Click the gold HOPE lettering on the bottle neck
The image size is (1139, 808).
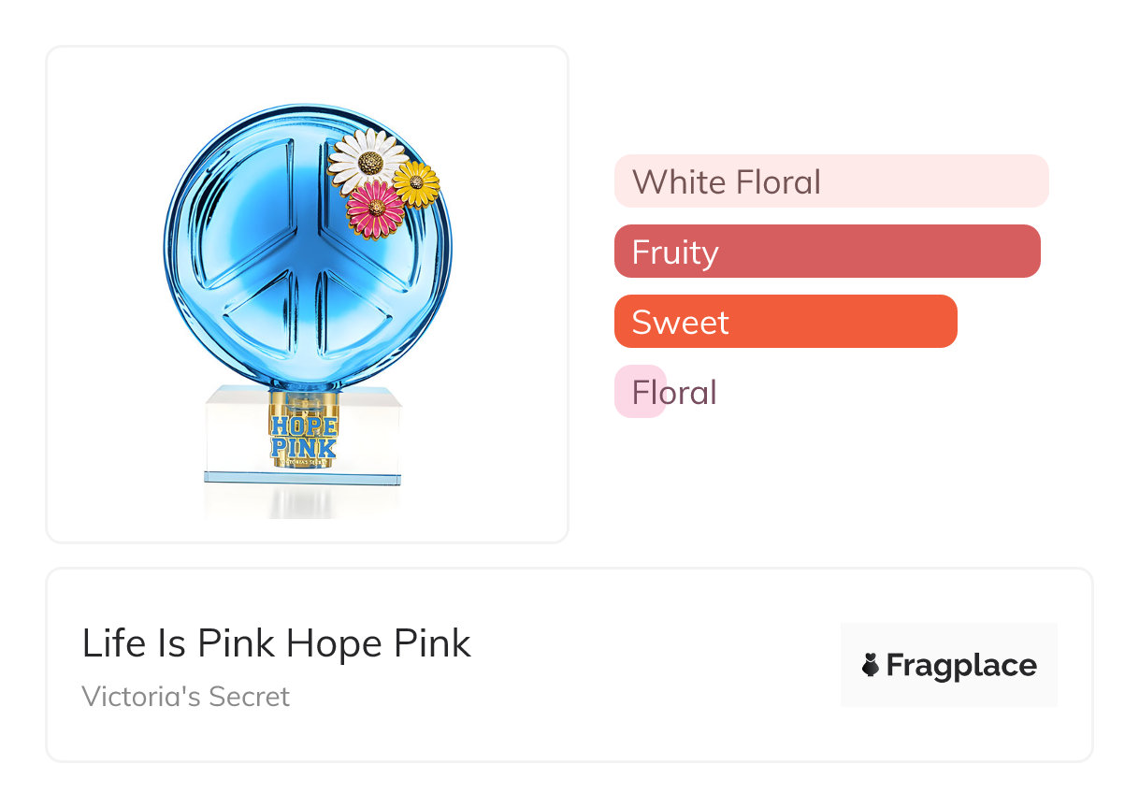click(304, 426)
